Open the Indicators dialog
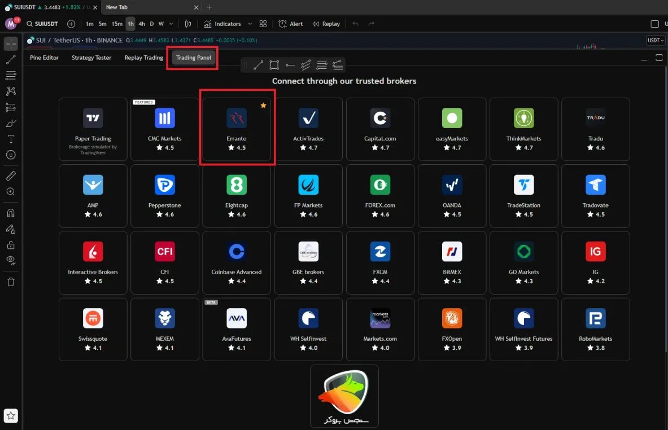668x430 pixels. (x=222, y=24)
